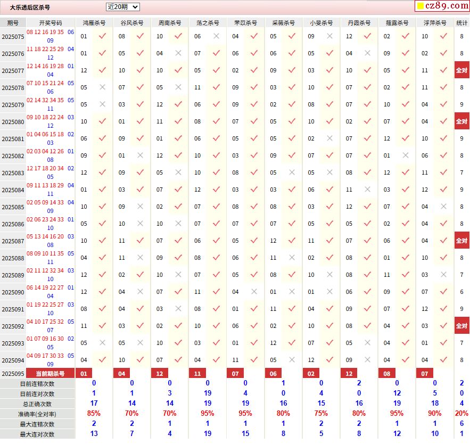Click the 荡之杀号 column header

tap(208, 23)
